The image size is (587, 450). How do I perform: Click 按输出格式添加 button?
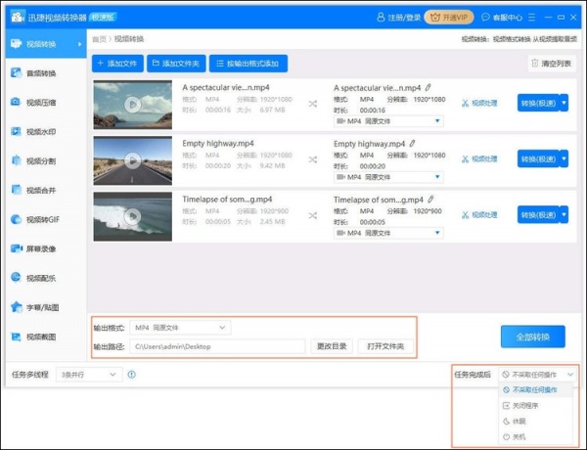tap(248, 64)
